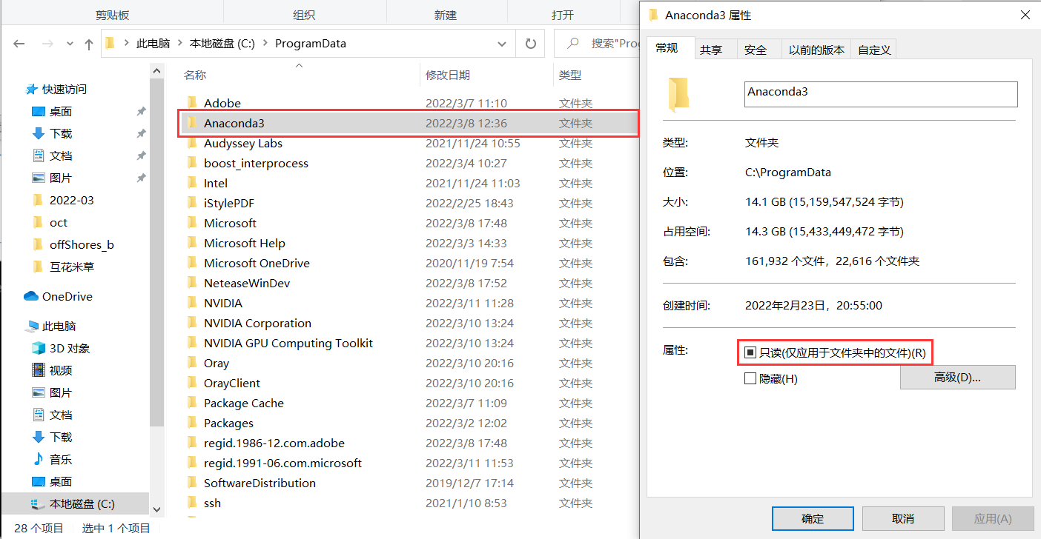Image resolution: width=1041 pixels, height=539 pixels.
Task: Toggle 只读 read-only checkbox
Action: coord(750,353)
